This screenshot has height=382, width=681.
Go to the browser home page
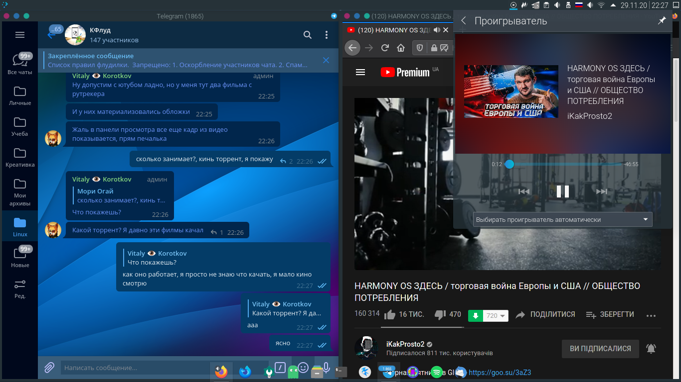click(401, 48)
